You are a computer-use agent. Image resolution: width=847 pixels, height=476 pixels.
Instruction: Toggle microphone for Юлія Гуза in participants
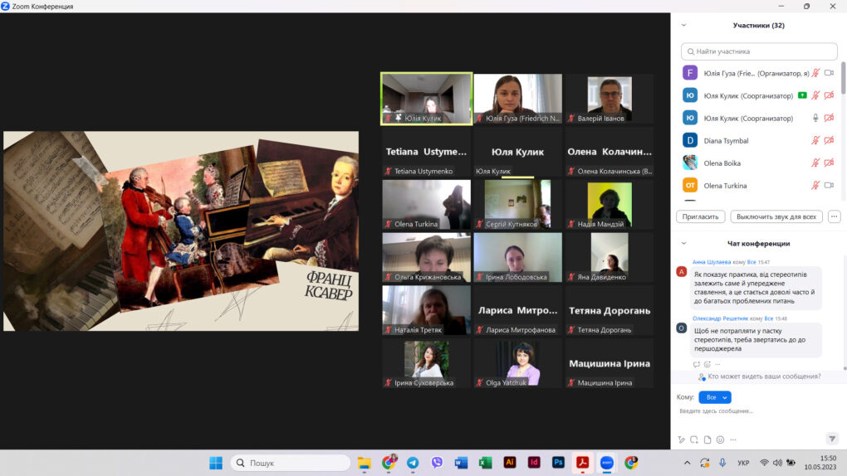(815, 73)
